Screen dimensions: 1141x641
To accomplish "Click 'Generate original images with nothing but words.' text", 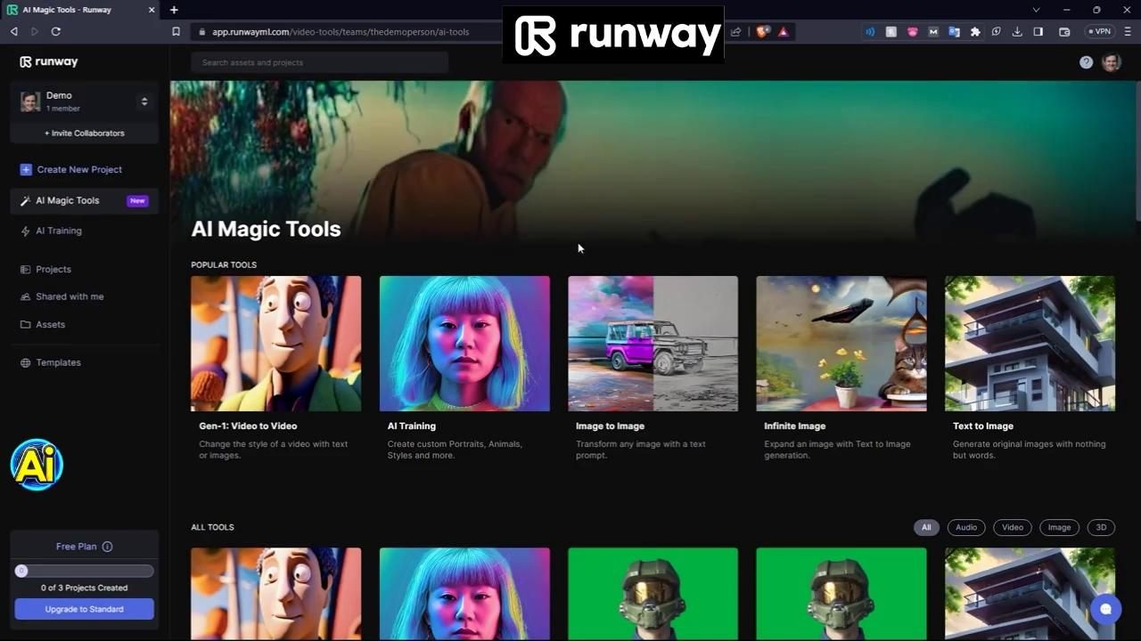I will pos(1029,450).
